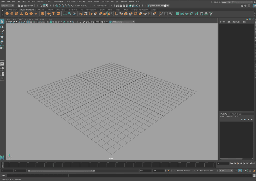
Task: Toggle viewport color management sRGB button
Action: (x=110, y=22)
